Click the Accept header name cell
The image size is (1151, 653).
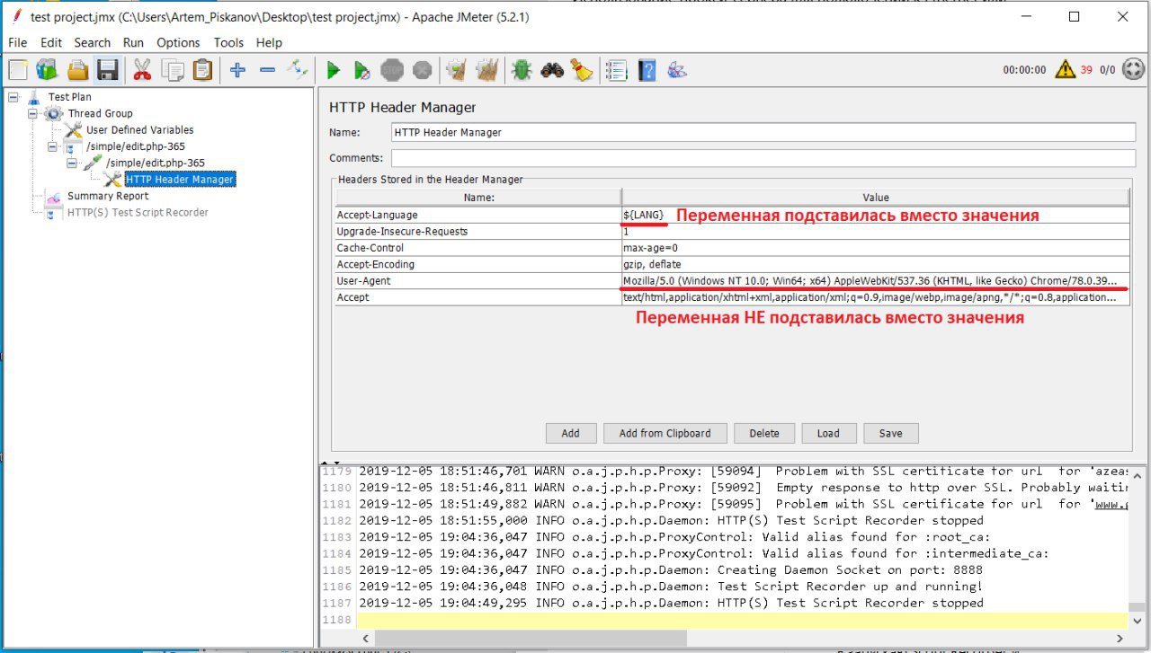pos(478,297)
